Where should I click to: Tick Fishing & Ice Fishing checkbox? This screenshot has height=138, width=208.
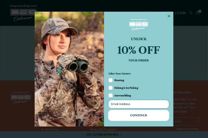pos(110,88)
